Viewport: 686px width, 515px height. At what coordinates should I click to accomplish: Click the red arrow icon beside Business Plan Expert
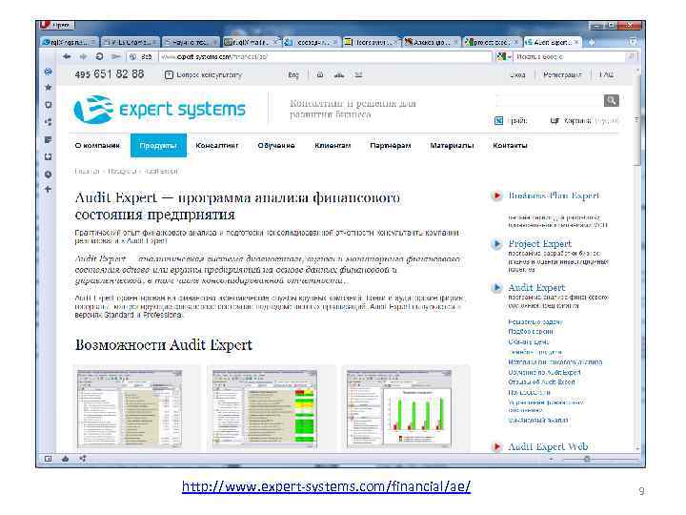496,196
